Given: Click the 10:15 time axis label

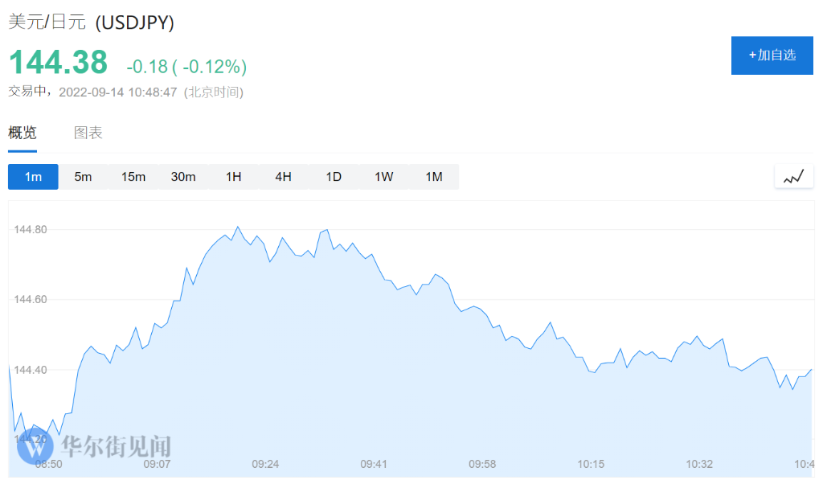Looking at the screenshot, I should 591,464.
